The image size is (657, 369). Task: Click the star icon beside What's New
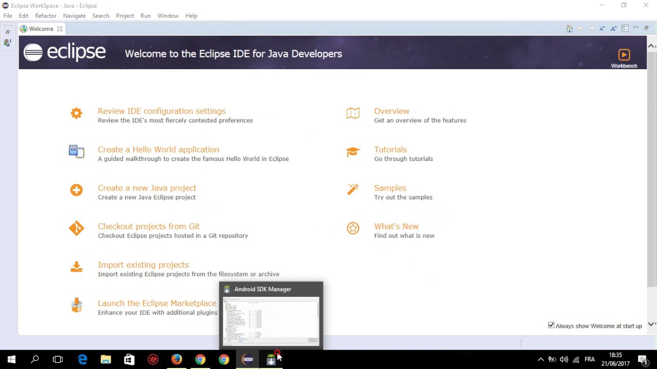pyautogui.click(x=353, y=229)
